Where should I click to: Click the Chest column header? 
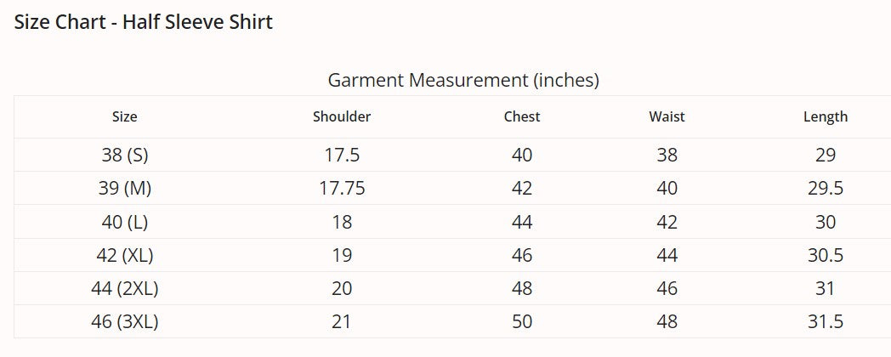(x=522, y=116)
